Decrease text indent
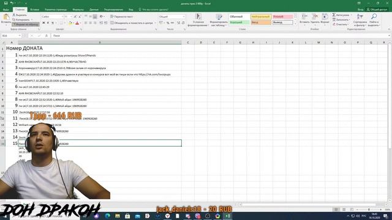This screenshot has height=220, width=392. pos(101,23)
